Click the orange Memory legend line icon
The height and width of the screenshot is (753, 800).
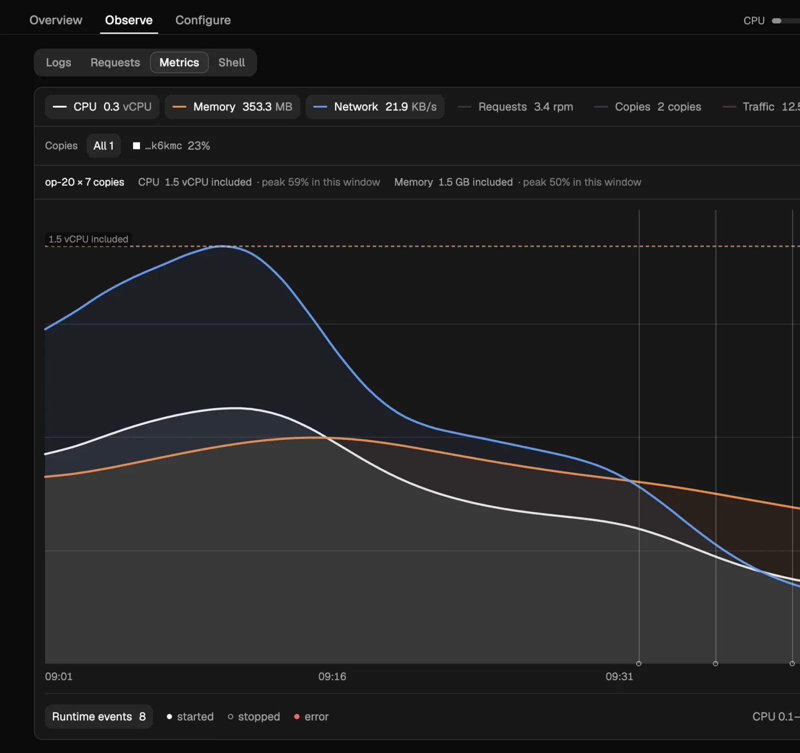point(179,107)
